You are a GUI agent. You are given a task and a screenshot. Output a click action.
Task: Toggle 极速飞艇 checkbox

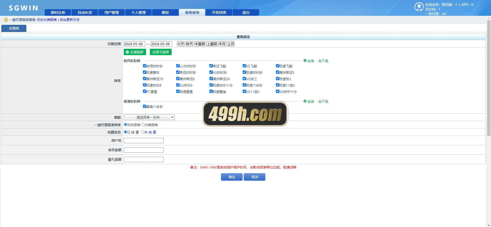[x=277, y=66]
